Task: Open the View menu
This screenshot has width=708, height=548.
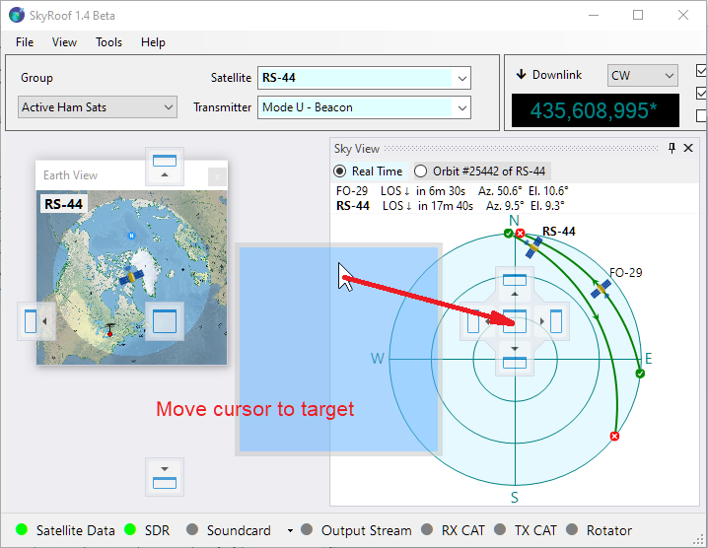Action: [x=64, y=42]
